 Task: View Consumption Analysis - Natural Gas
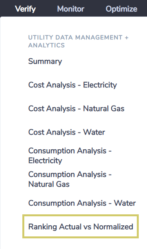70,179
